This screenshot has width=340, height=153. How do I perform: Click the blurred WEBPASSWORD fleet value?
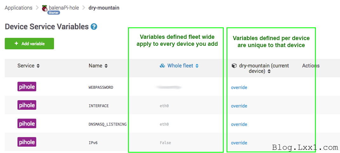coord(168,87)
